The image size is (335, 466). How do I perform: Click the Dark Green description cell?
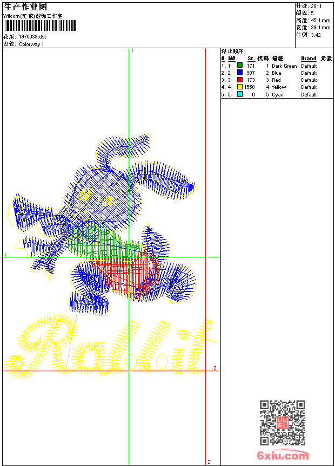pos(284,66)
